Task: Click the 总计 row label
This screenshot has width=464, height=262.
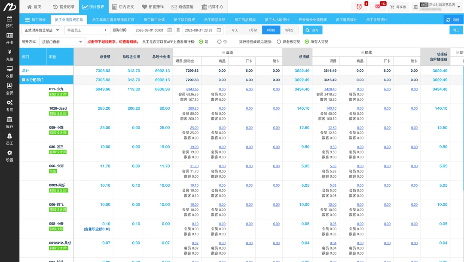Action: click(26, 71)
